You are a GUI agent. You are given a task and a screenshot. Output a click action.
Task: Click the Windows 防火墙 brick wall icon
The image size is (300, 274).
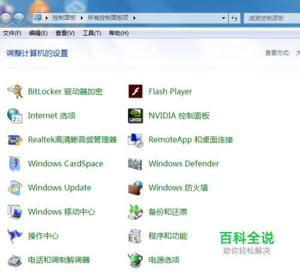(136, 188)
